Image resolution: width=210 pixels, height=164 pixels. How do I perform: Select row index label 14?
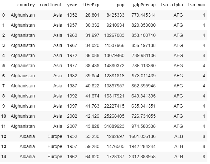point(3,157)
